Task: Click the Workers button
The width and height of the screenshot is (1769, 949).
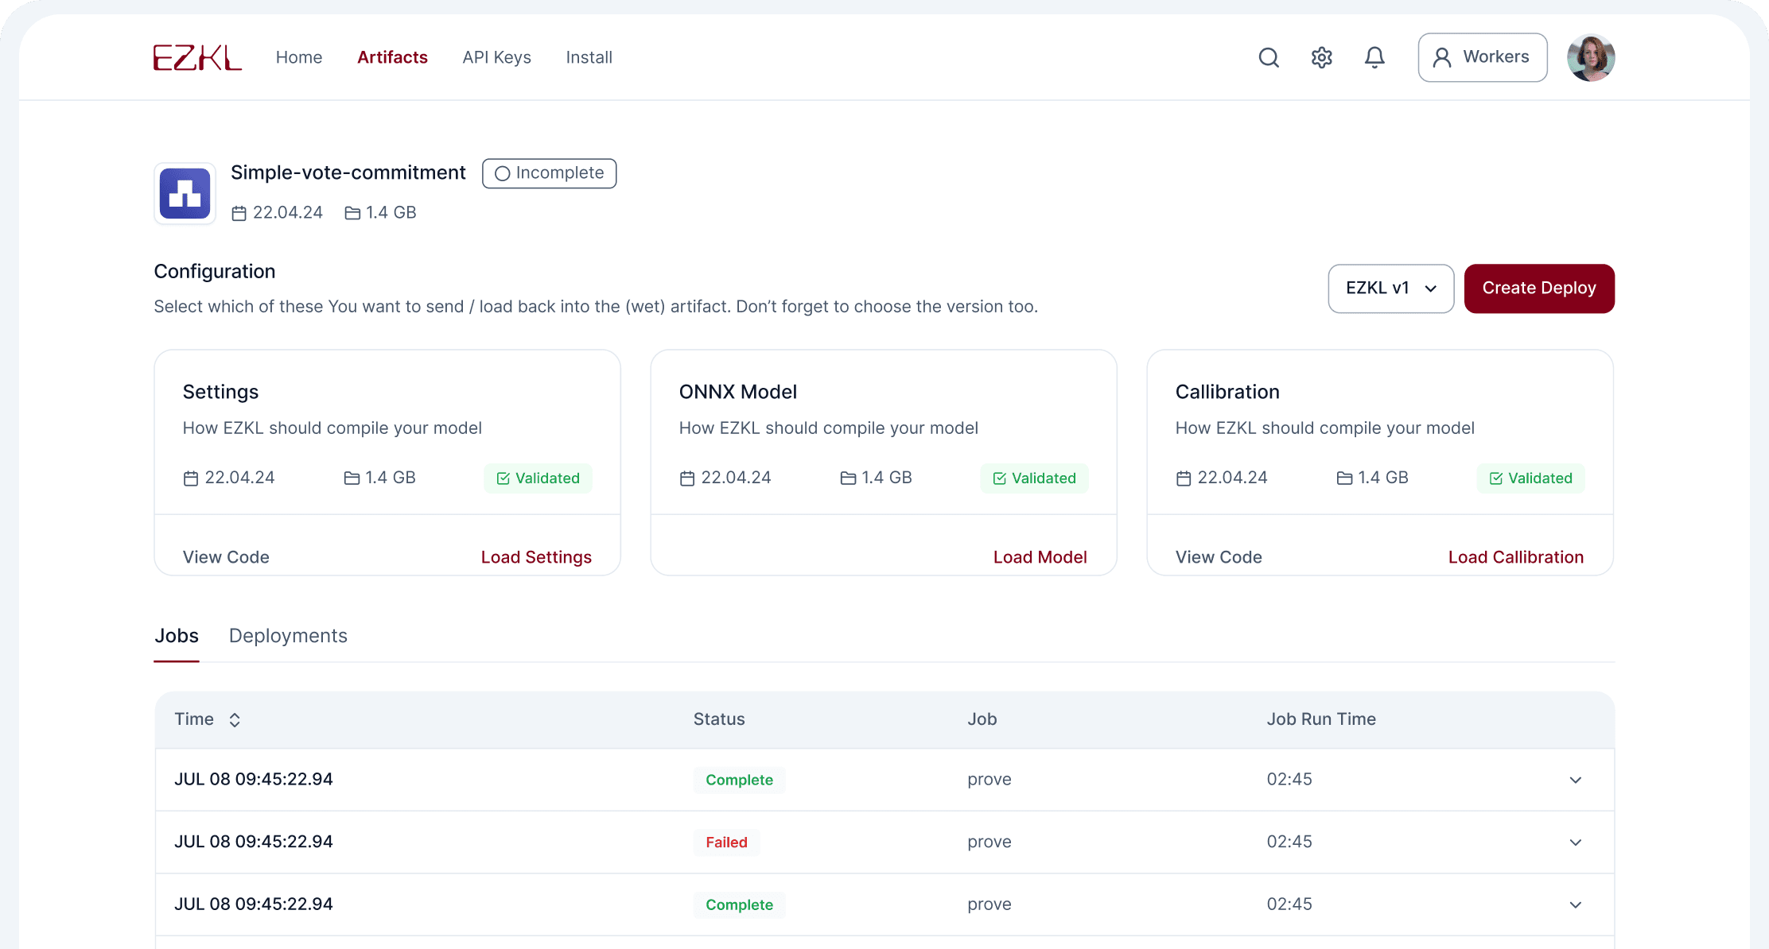Action: coord(1483,57)
